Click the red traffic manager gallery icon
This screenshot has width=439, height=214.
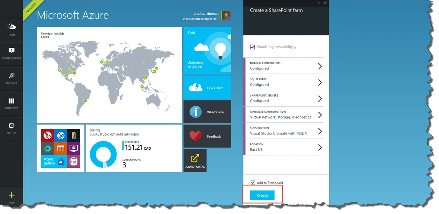tap(48, 135)
